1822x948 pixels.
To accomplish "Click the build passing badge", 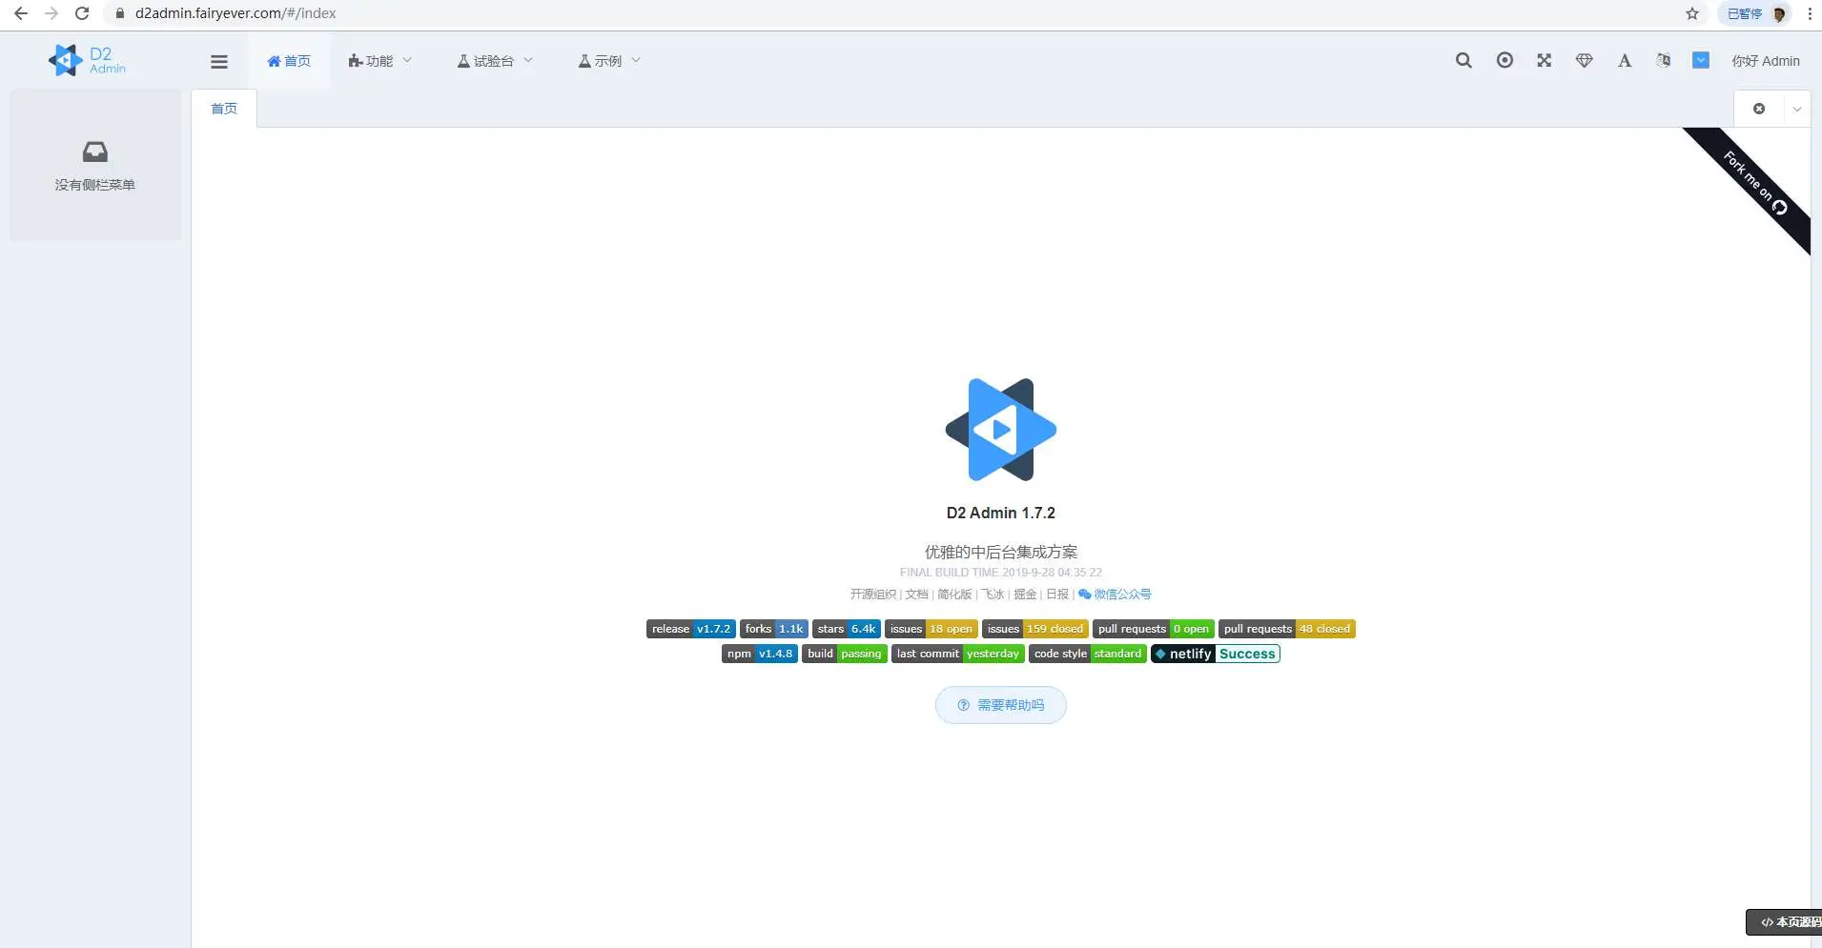I will pos(845,654).
